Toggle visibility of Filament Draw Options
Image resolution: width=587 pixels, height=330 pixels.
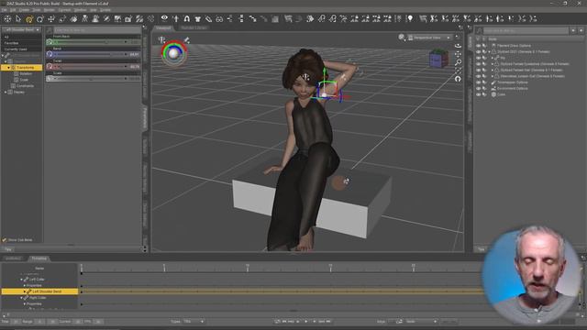[x=478, y=46]
